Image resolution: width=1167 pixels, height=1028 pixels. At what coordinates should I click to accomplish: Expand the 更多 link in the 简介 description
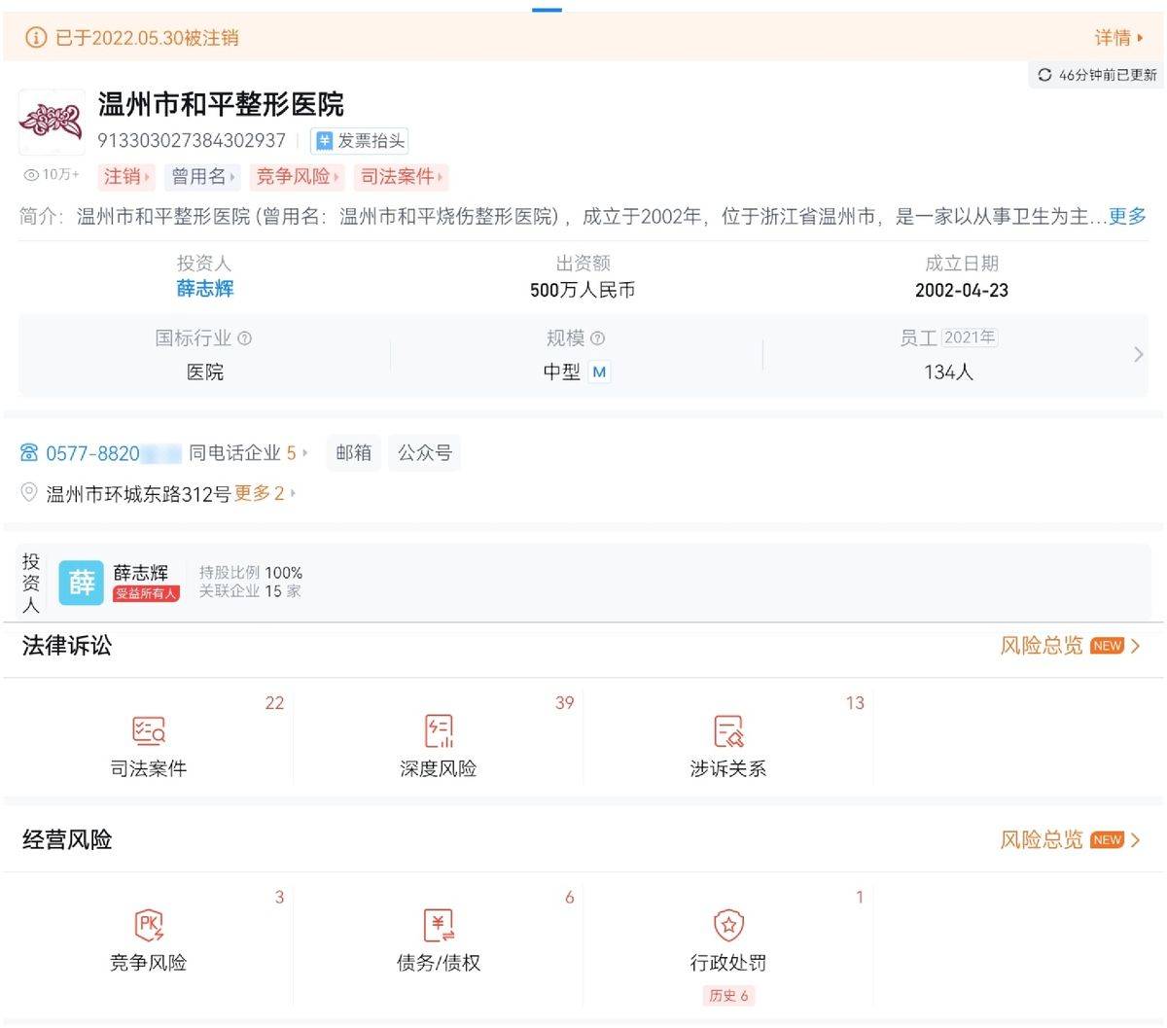pos(1128,217)
